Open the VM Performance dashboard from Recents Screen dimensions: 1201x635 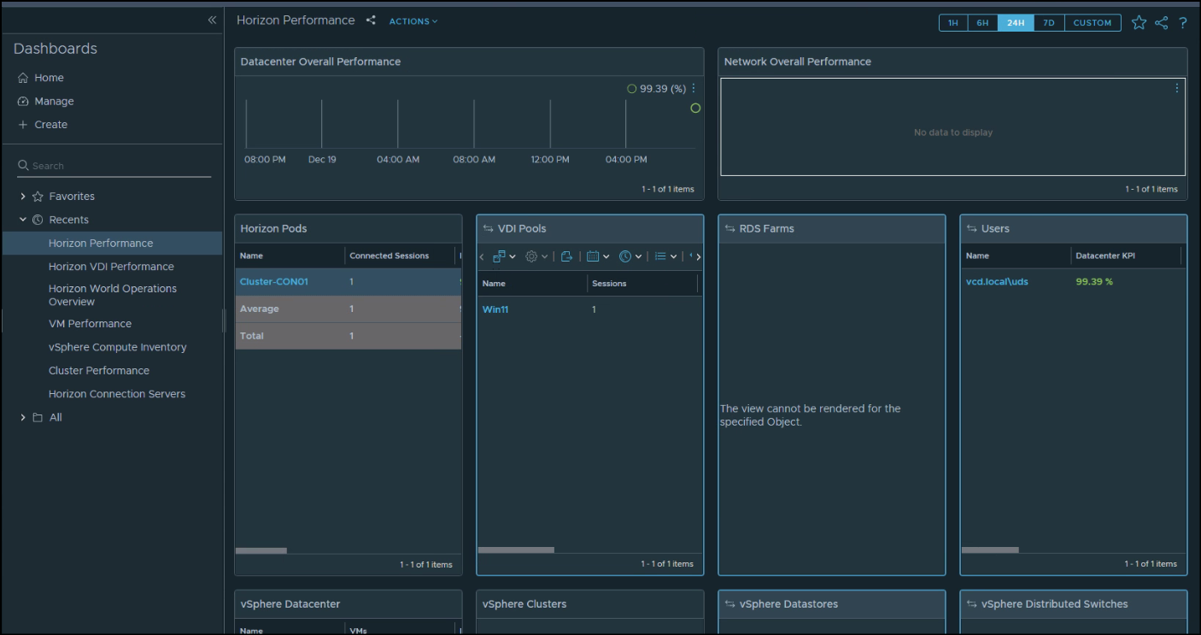[92, 323]
